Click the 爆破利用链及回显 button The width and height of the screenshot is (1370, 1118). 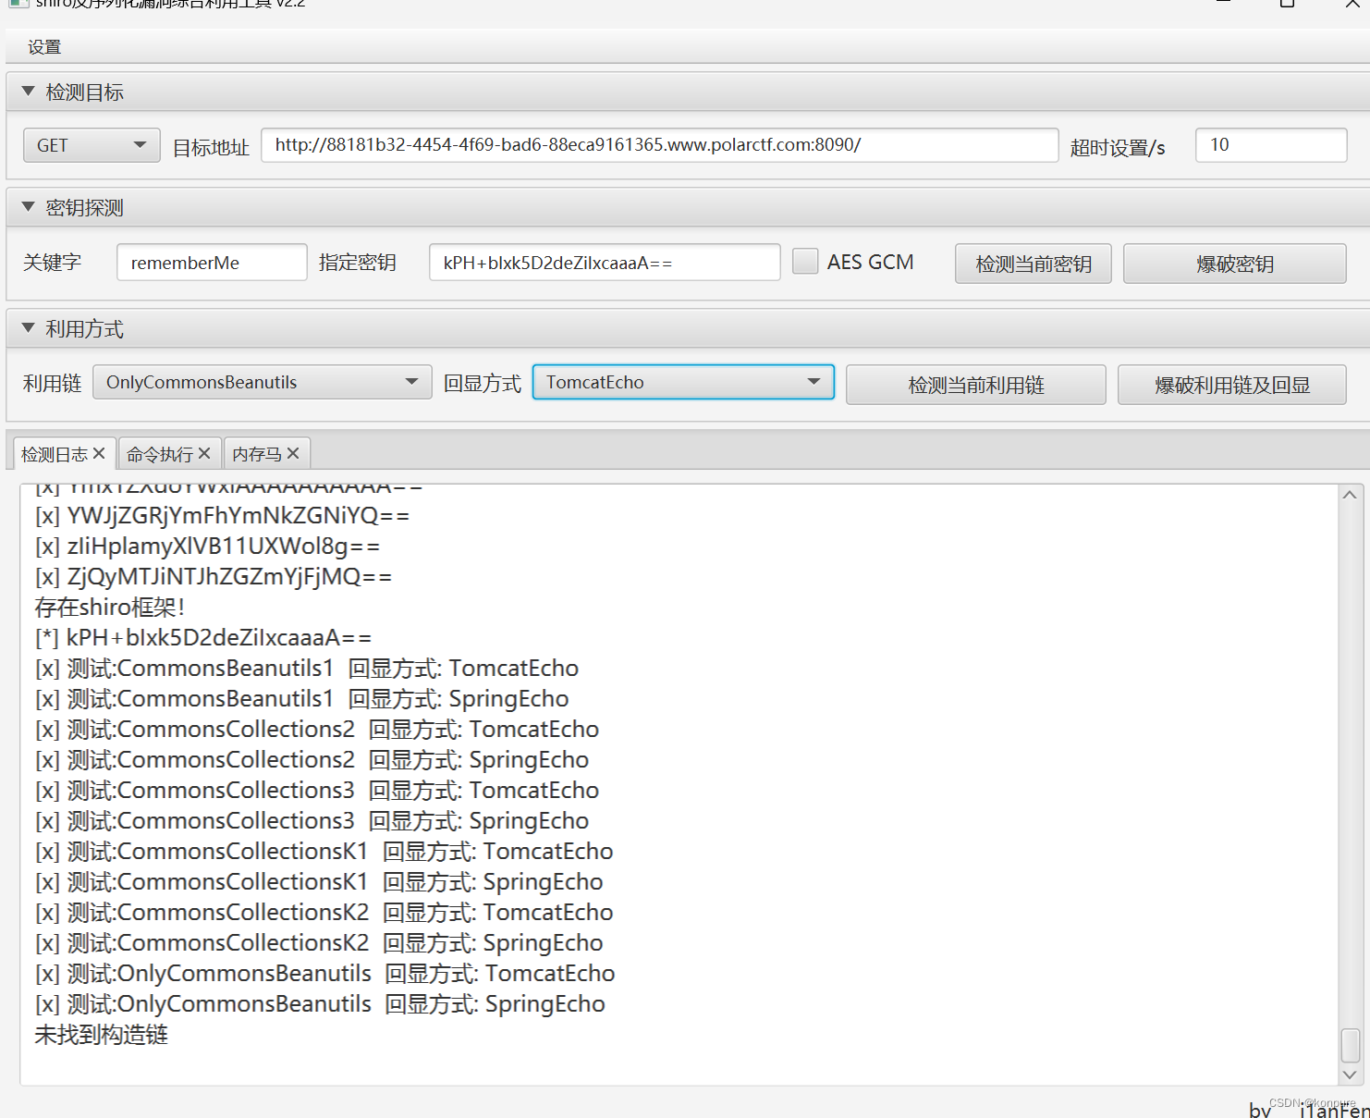1232,385
